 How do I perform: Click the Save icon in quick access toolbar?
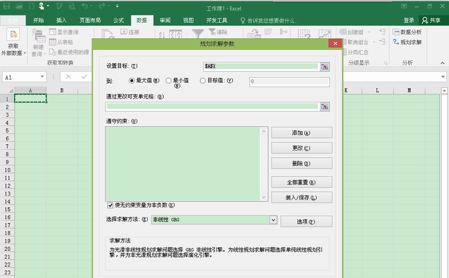(7, 6)
